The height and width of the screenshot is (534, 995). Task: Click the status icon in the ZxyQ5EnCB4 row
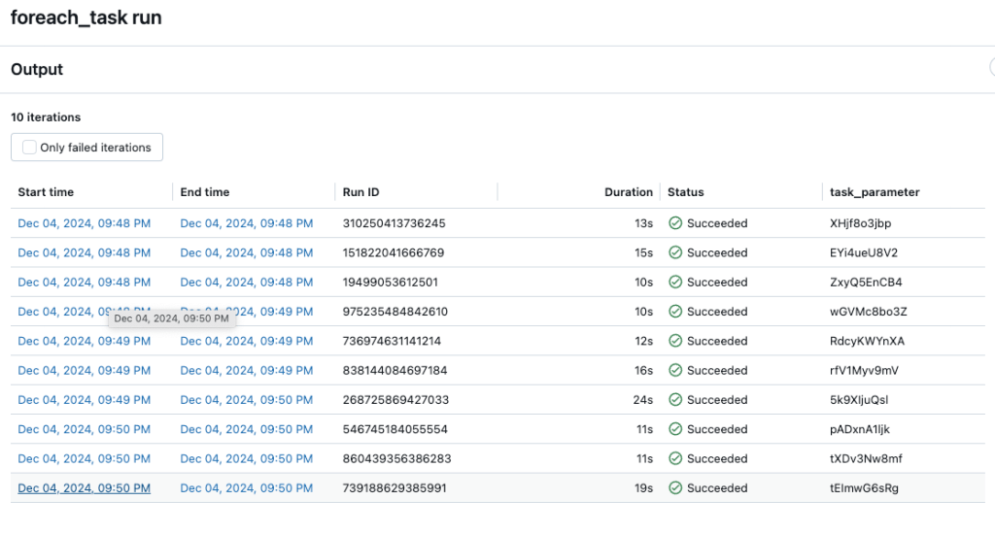tap(675, 283)
